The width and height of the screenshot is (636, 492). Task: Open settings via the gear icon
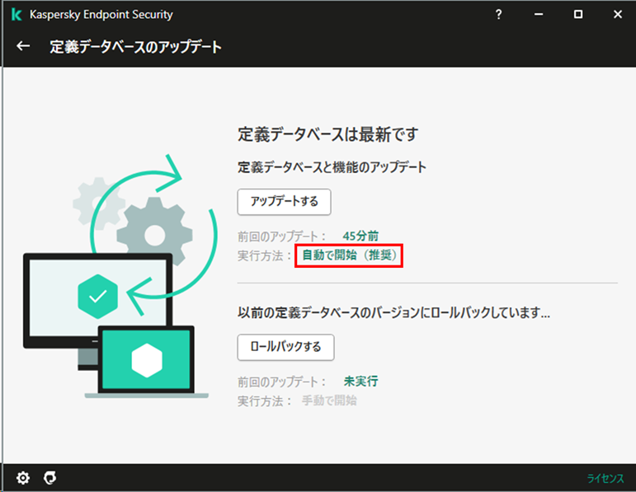(23, 478)
